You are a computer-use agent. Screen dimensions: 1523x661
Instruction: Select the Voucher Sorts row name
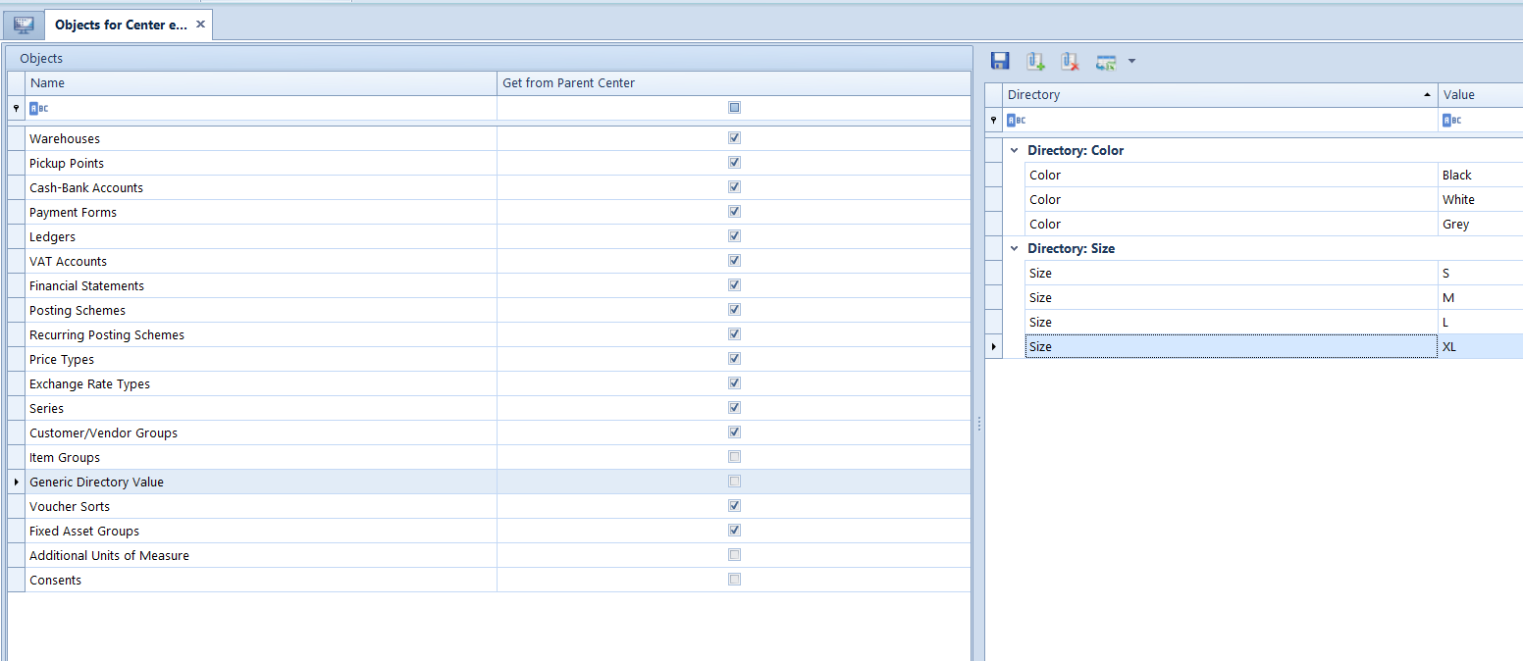point(70,507)
